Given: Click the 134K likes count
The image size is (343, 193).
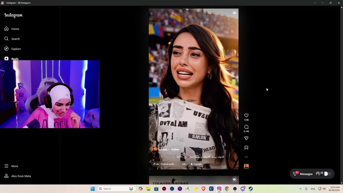Looking at the screenshot, I should point(246,120).
